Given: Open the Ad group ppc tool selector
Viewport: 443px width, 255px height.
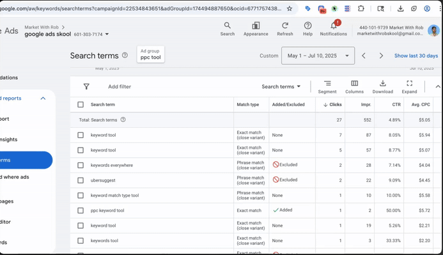Looking at the screenshot, I should [151, 54].
